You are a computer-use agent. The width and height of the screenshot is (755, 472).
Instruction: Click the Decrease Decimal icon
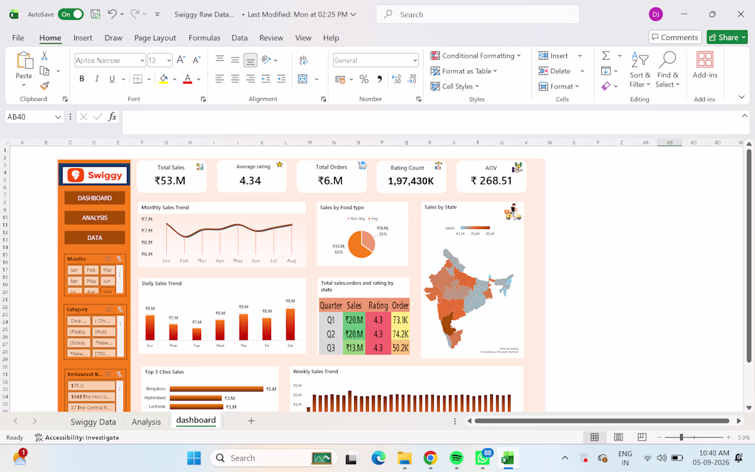pyautogui.click(x=413, y=78)
